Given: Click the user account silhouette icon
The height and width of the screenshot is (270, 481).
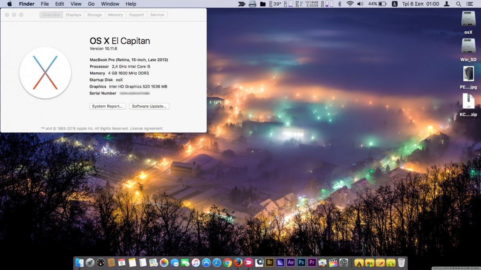Looking at the screenshot, I should (447, 4).
